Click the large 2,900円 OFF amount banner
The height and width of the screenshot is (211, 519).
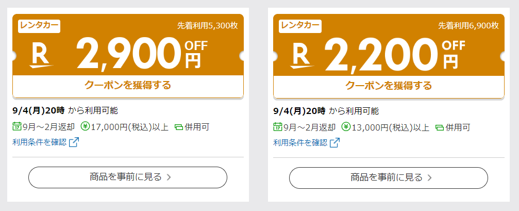[x=142, y=55]
